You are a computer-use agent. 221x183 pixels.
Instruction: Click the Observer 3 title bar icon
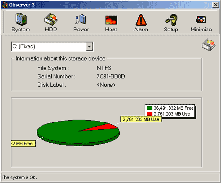(5, 5)
